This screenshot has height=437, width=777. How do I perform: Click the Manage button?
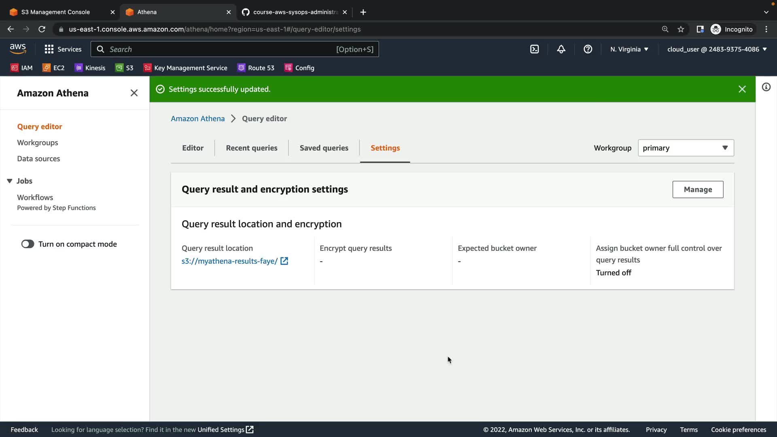(698, 189)
